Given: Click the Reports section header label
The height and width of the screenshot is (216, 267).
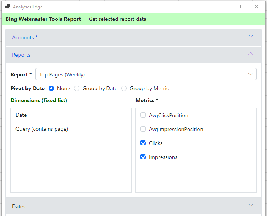Looking at the screenshot, I should [x=21, y=55].
